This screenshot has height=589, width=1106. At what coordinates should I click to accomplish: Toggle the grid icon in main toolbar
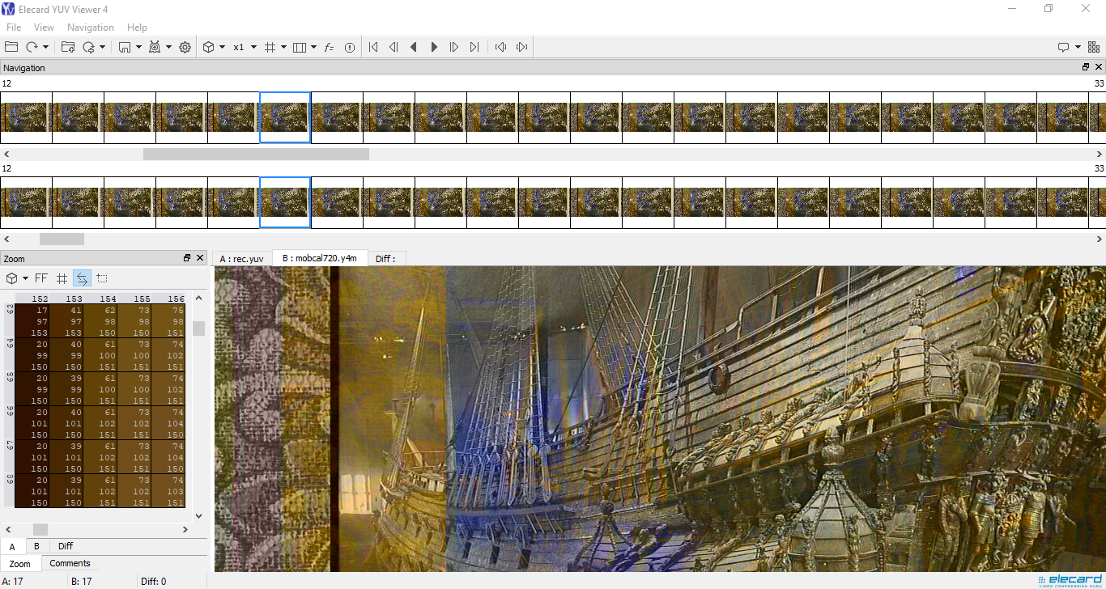[270, 47]
